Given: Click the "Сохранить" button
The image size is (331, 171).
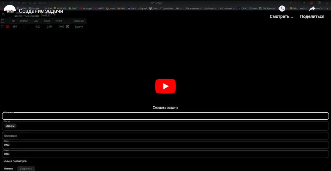Looking at the screenshot, I should pos(26,169).
